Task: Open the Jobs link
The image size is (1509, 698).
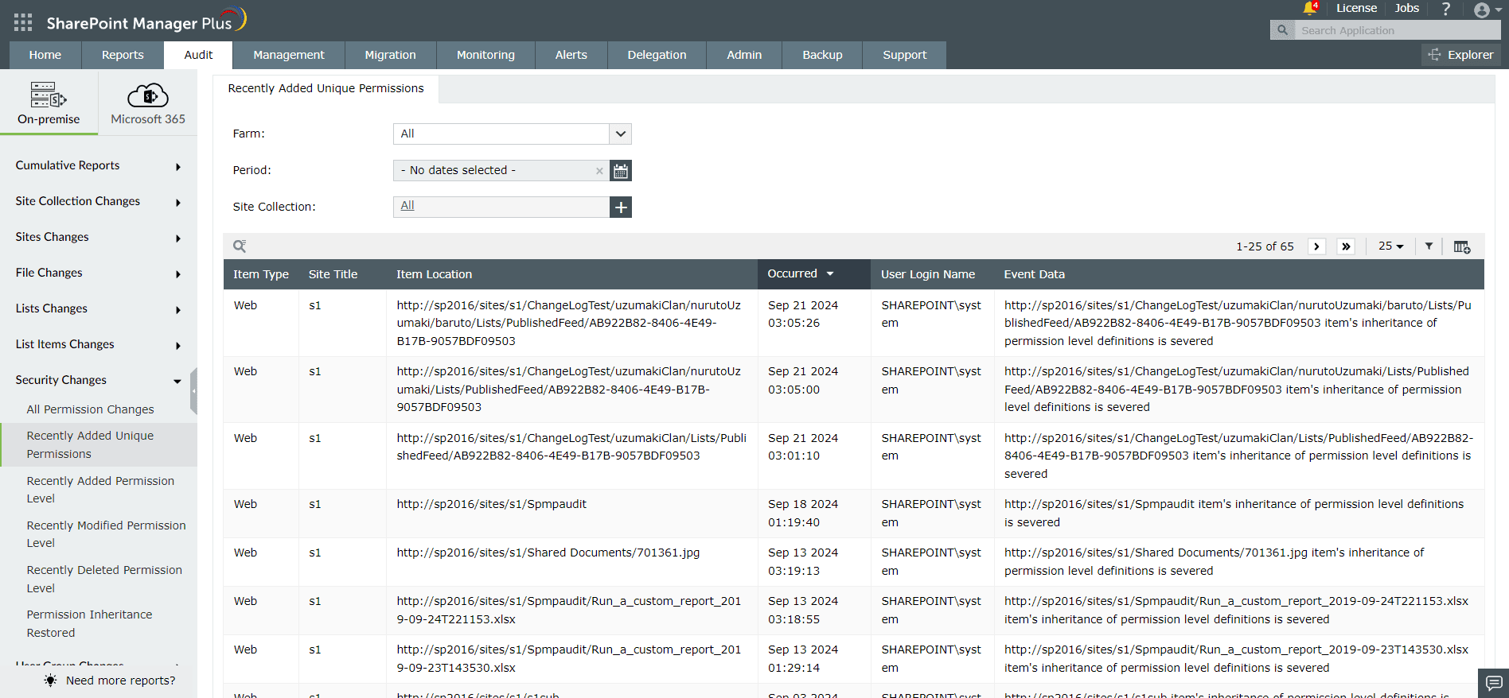Action: pyautogui.click(x=1406, y=8)
